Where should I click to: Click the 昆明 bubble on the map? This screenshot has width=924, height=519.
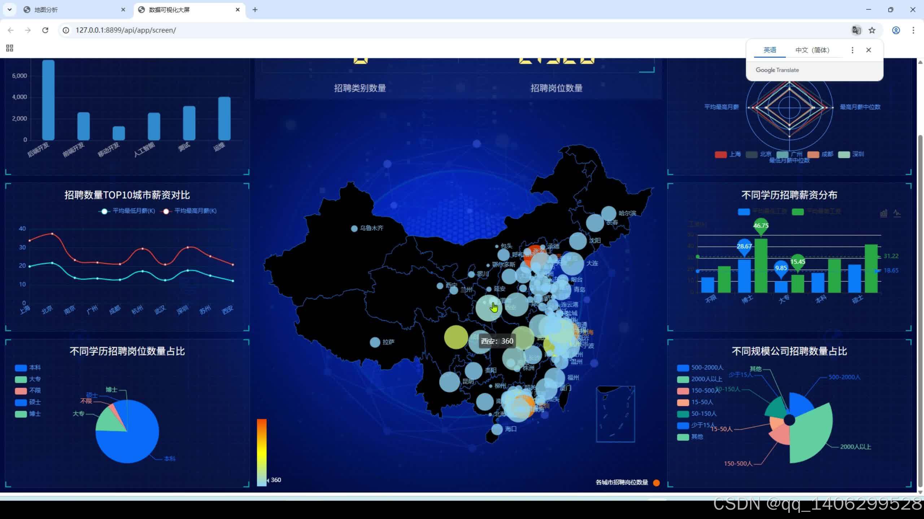tap(449, 382)
